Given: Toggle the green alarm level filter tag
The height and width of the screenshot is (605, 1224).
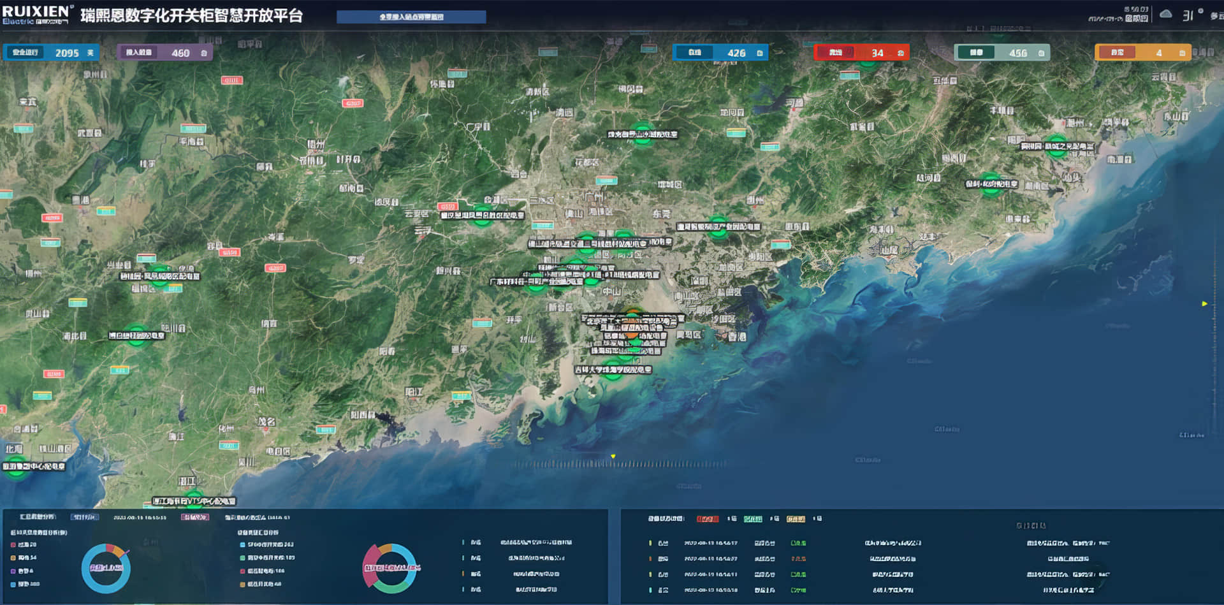Looking at the screenshot, I should point(753,519).
